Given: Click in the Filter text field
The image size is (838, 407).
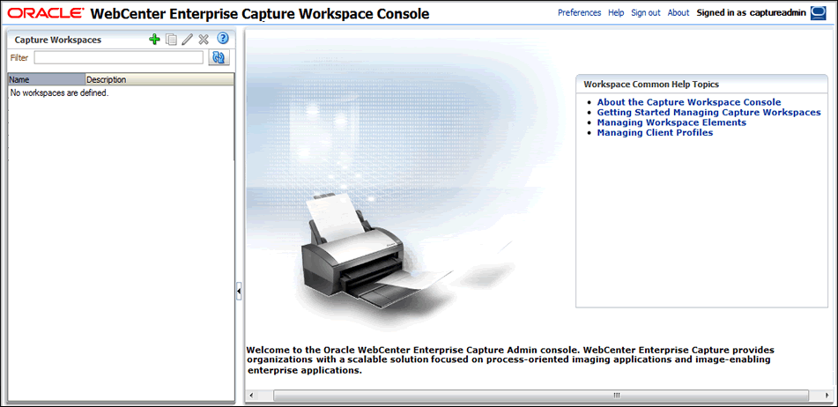Looking at the screenshot, I should pyautogui.click(x=119, y=57).
